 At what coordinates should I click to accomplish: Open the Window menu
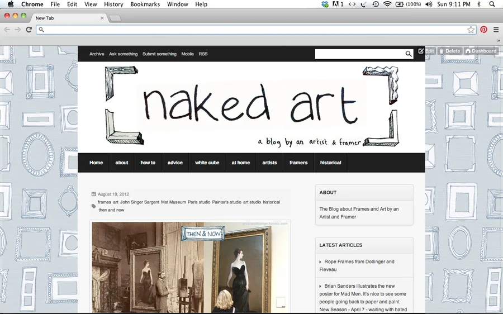click(x=177, y=4)
